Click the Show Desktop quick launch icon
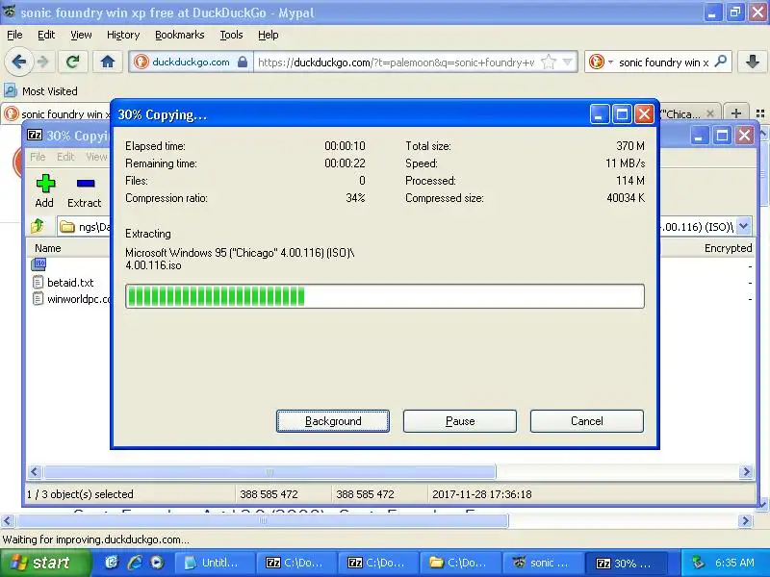Image resolution: width=770 pixels, height=577 pixels. point(112,563)
